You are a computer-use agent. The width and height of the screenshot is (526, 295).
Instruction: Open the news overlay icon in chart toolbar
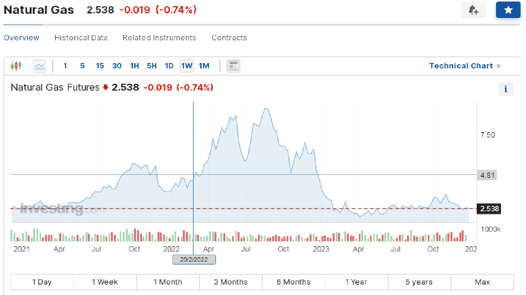point(233,66)
